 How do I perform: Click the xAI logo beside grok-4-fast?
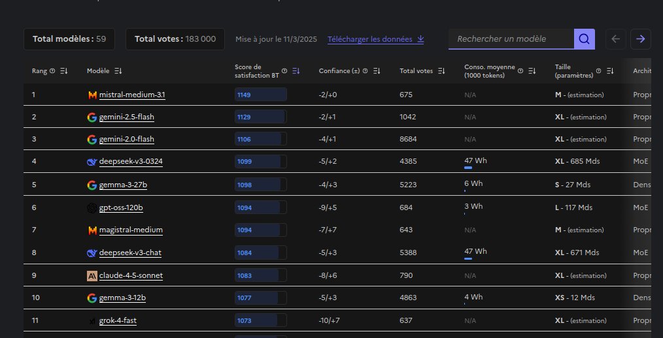coord(92,320)
